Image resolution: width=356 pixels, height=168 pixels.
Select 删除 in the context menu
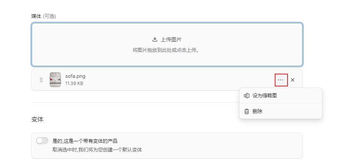click(257, 111)
